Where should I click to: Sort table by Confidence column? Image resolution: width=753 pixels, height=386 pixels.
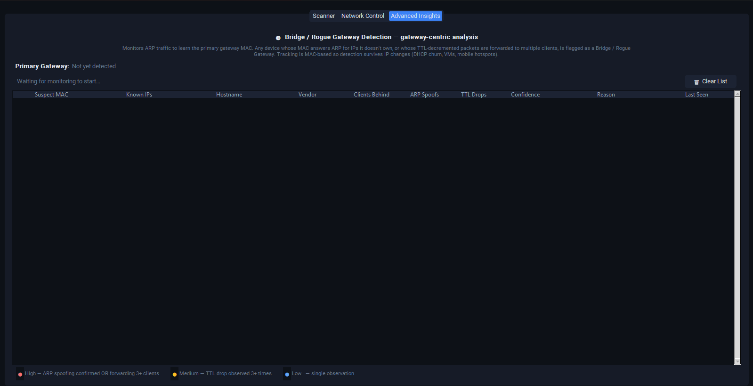point(525,95)
